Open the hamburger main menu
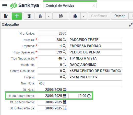 click(x=5, y=6)
